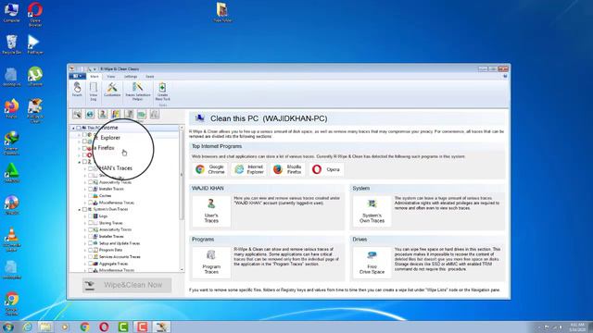Open the blue application menu button
The image size is (593, 333).
coord(78,76)
